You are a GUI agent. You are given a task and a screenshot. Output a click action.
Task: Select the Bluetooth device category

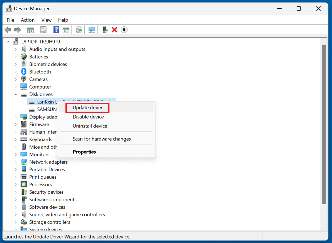tap(40, 72)
